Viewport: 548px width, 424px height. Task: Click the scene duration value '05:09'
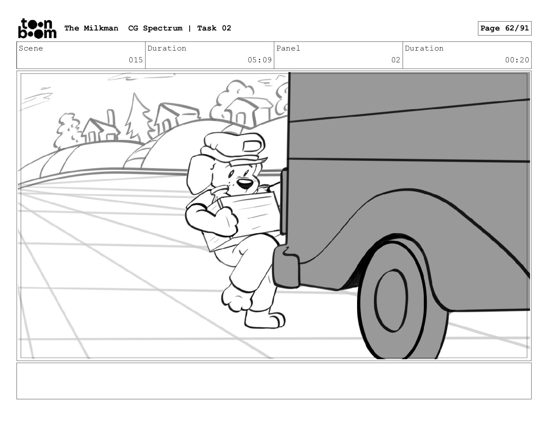coord(259,60)
